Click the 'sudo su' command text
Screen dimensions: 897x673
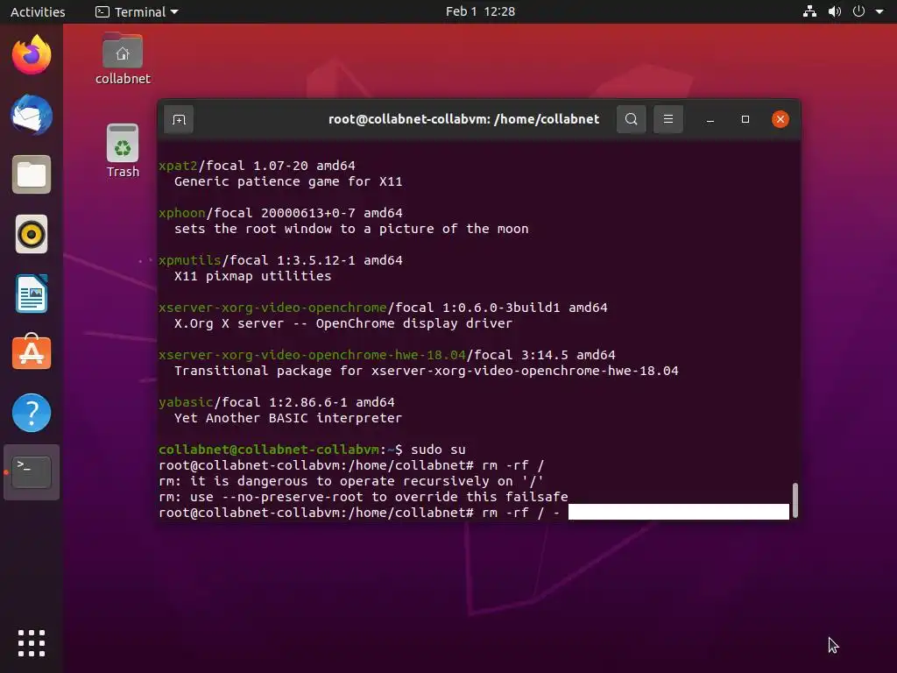point(438,450)
